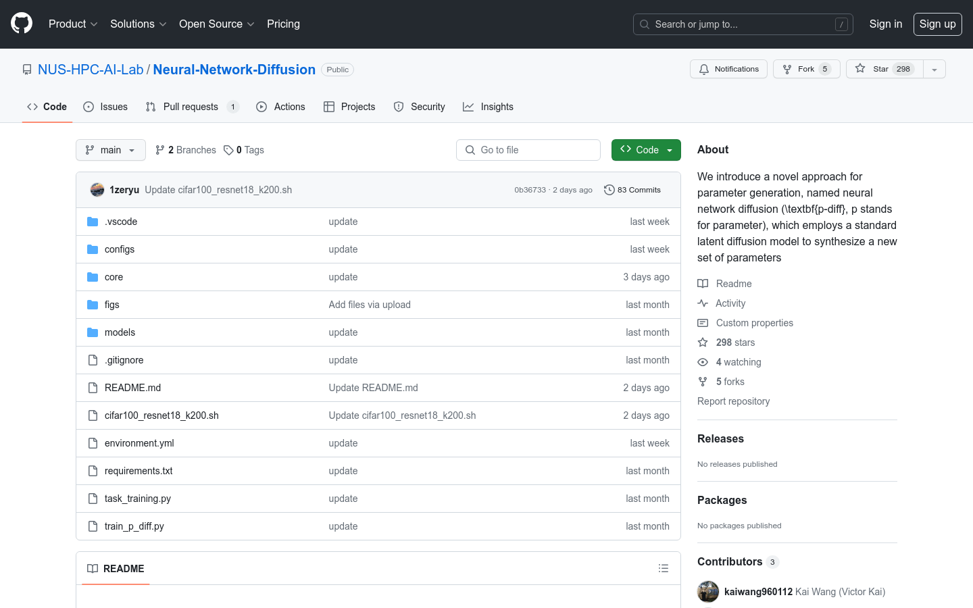973x608 pixels.
Task: Click the Fork repository icon
Action: (x=787, y=69)
